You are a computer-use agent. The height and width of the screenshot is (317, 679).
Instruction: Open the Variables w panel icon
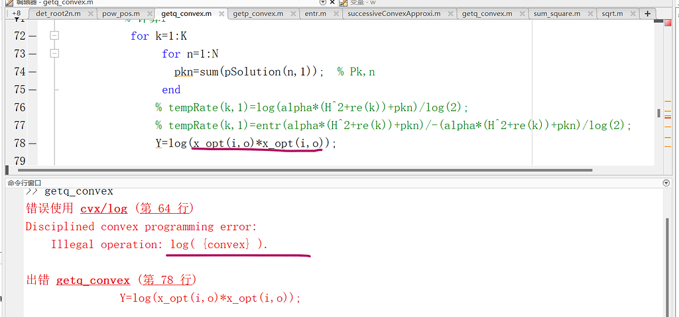[343, 3]
